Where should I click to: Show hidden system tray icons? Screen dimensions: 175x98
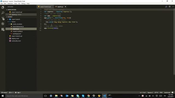tap(139, 96)
